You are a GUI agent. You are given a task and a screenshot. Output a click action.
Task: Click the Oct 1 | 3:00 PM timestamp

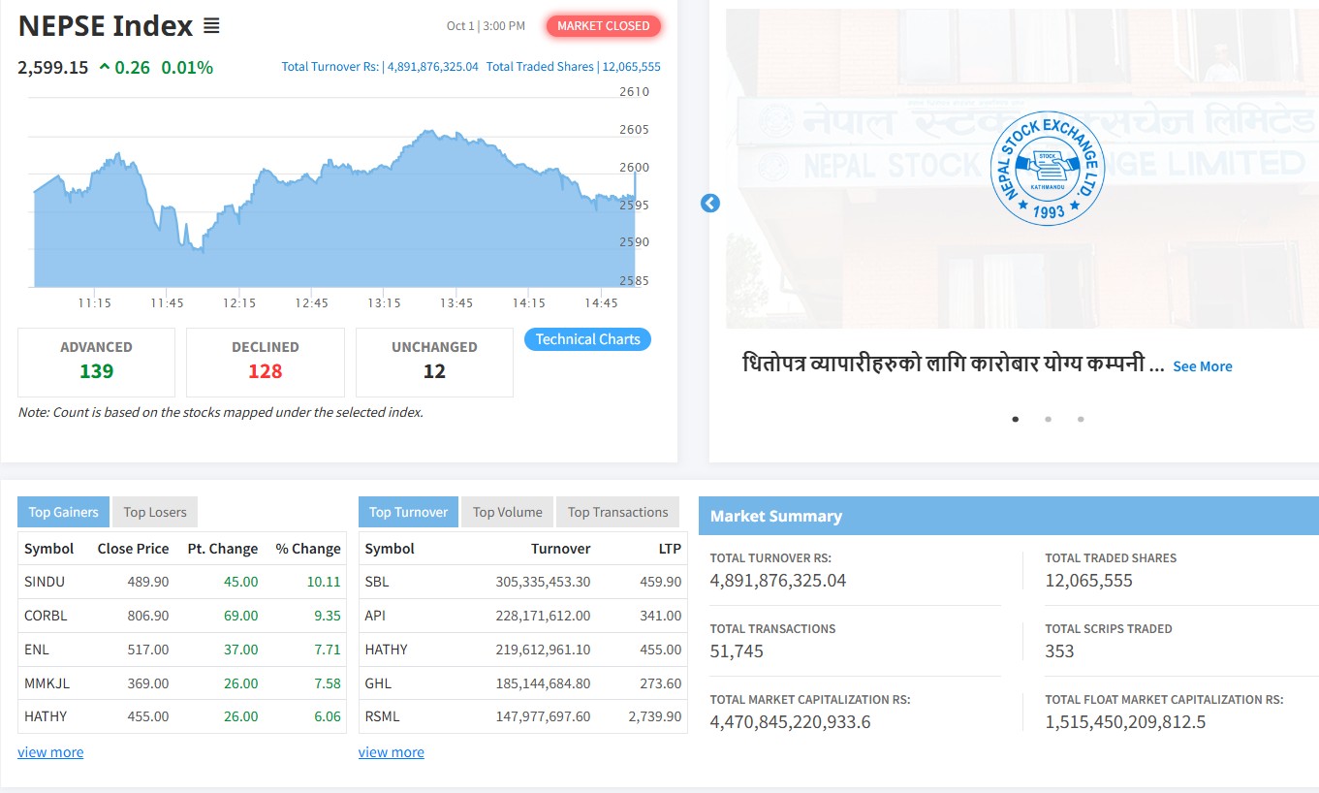pyautogui.click(x=486, y=26)
